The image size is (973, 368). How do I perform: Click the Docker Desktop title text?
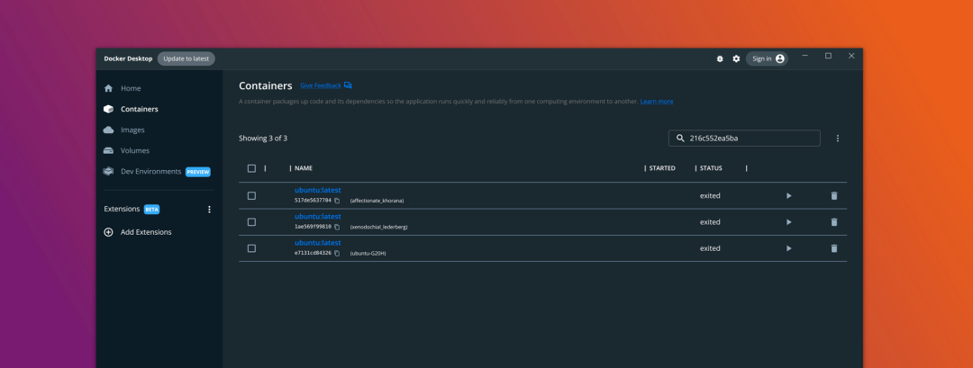(128, 58)
